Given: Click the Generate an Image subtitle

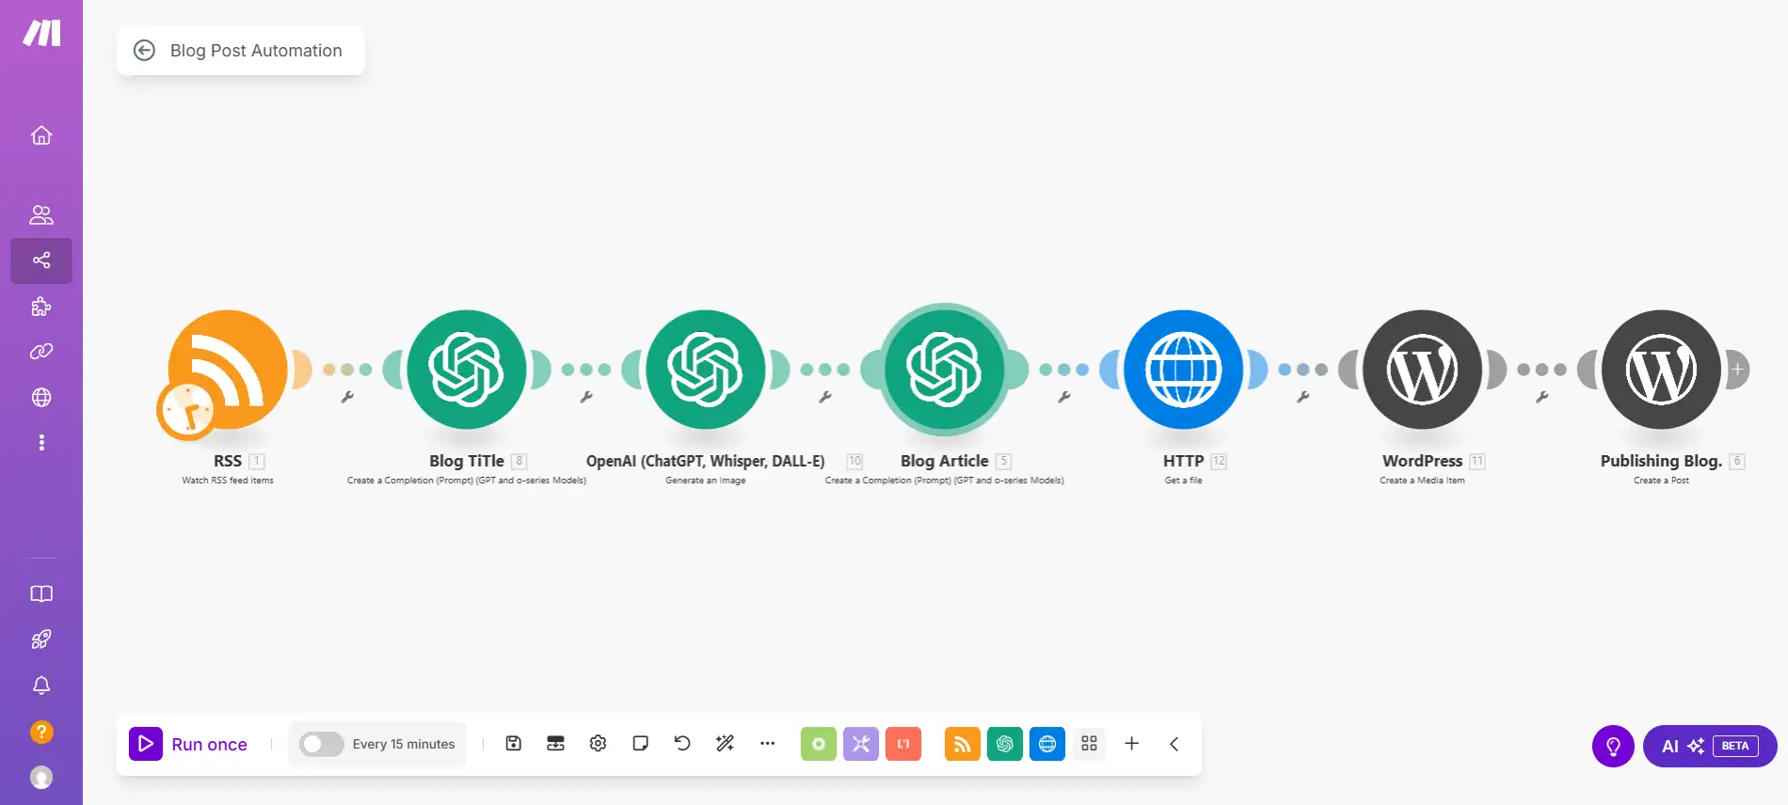Looking at the screenshot, I should tap(706, 481).
